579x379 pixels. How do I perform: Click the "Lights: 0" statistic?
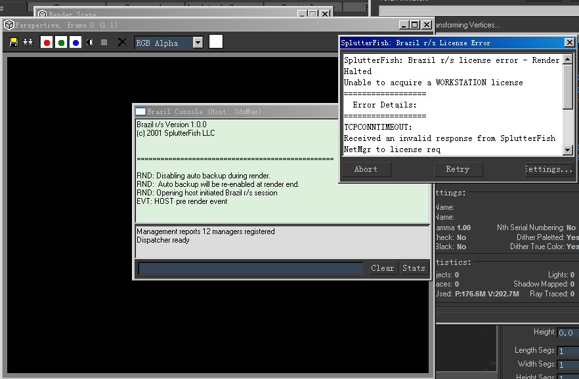(x=561, y=275)
